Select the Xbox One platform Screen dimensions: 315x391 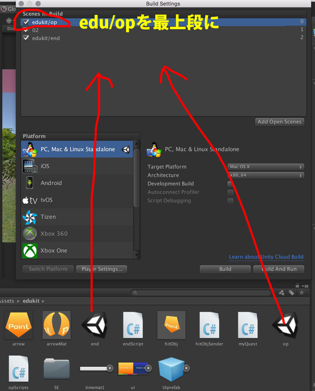click(77, 250)
